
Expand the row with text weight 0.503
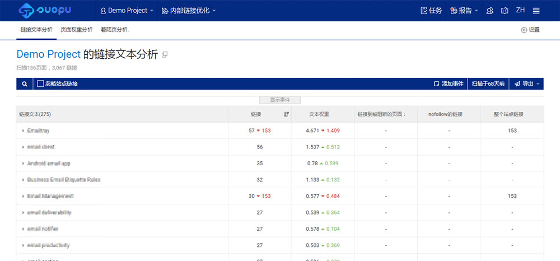coord(23,246)
